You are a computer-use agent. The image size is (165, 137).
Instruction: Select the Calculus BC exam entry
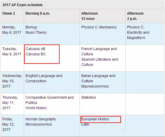[x=36, y=54]
